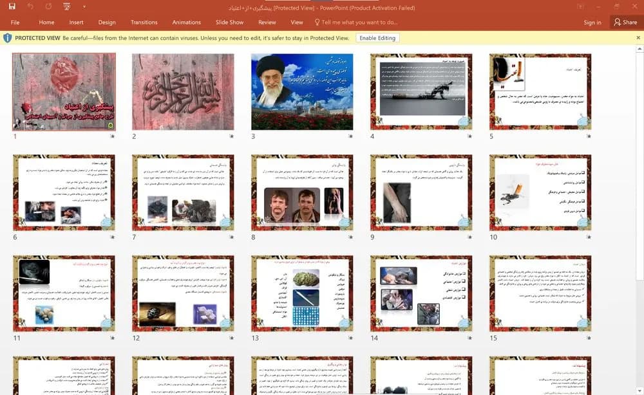The width and height of the screenshot is (644, 395).
Task: Click the animation star under slide 6
Action: click(113, 237)
